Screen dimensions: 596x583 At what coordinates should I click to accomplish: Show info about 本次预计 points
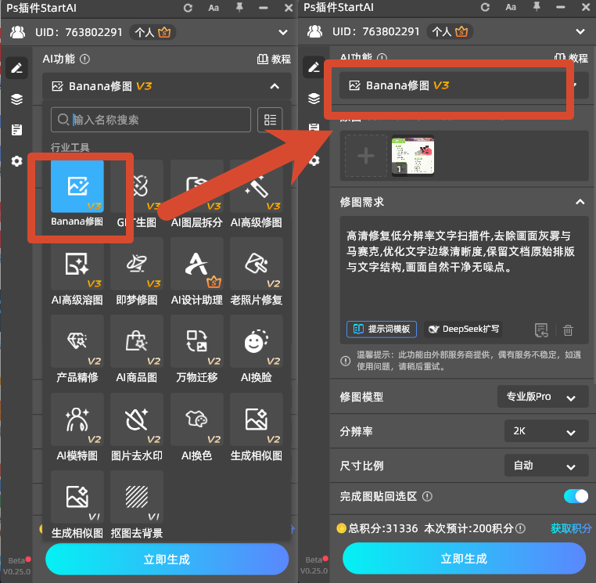click(520, 528)
